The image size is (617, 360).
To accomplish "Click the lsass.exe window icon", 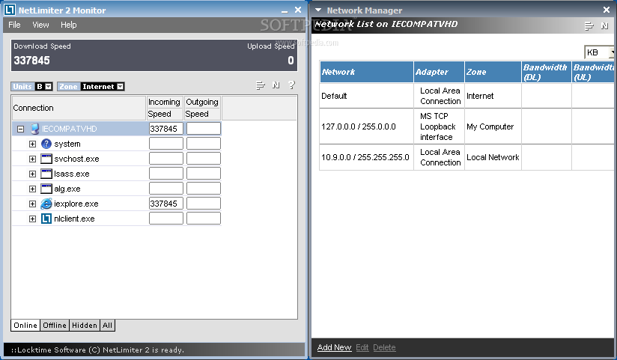I will [x=46, y=174].
